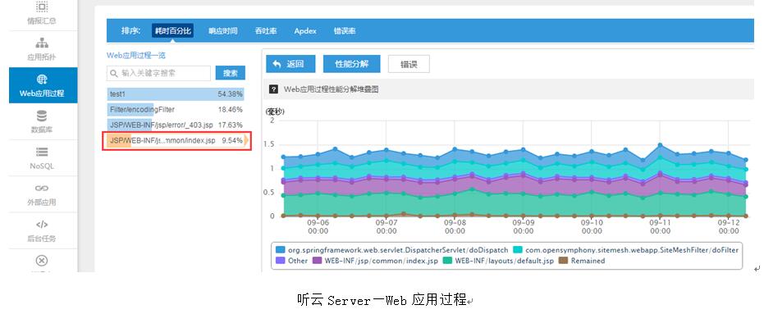The width and height of the screenshot is (764, 314).
Task: Click the 搜索 search button
Action: [231, 73]
